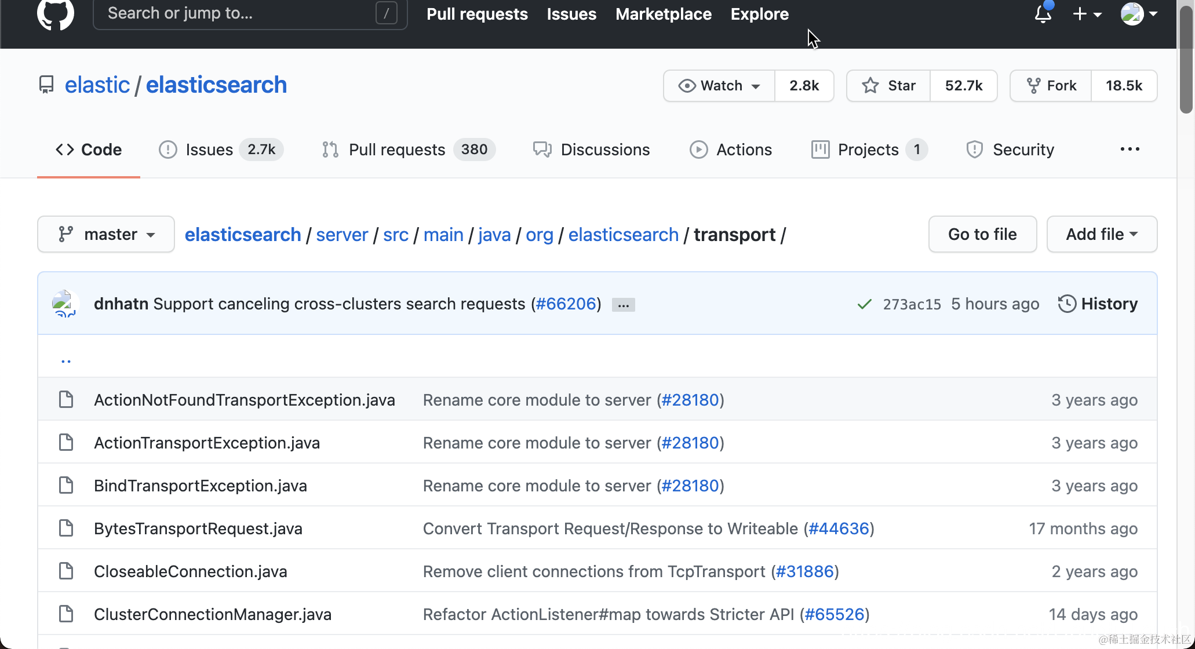
Task: Open pull request #66206 link
Action: click(x=566, y=304)
